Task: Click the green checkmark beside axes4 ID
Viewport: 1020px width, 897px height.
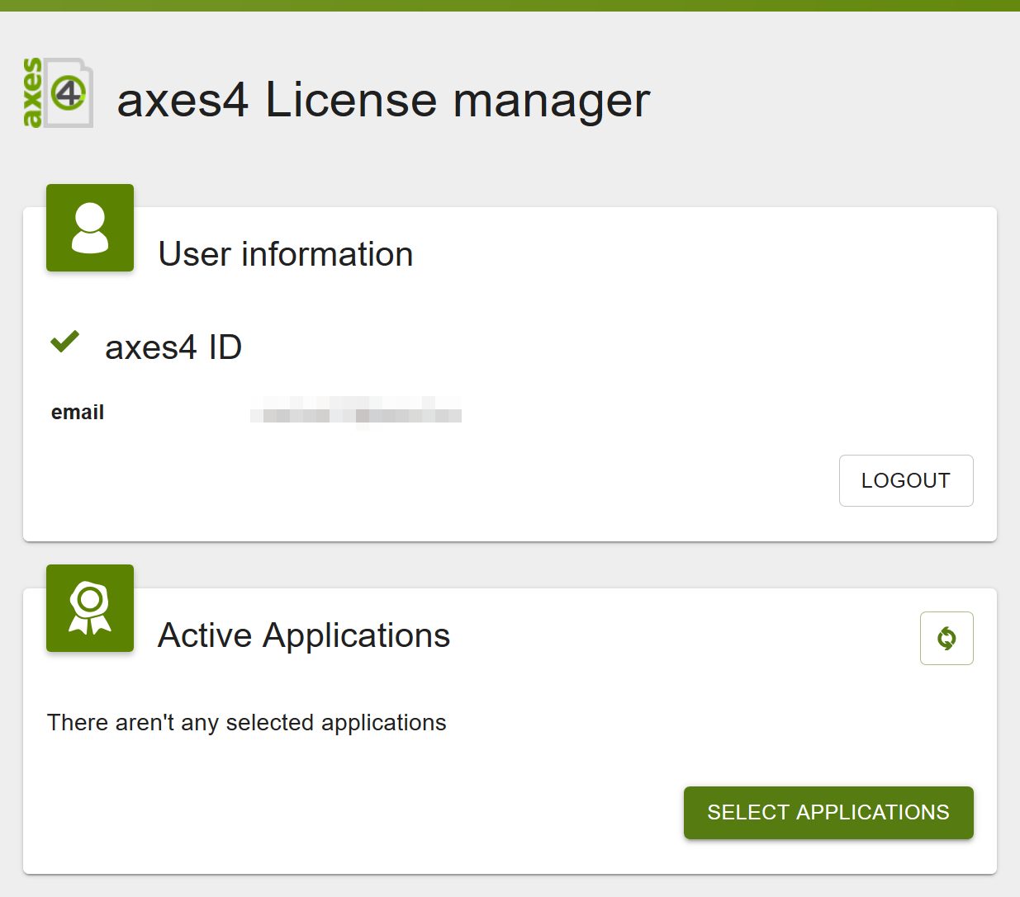Action: [64, 341]
